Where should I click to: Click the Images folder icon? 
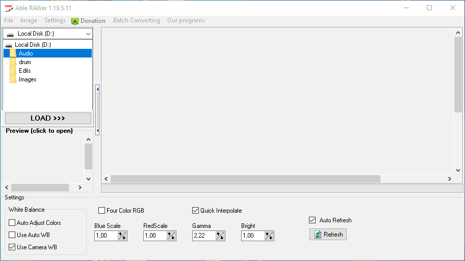coord(13,79)
